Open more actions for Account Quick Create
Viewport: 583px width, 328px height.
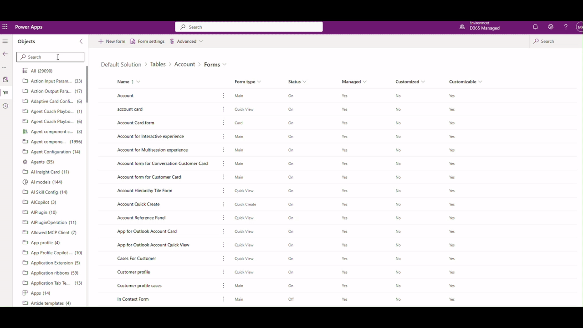point(223,204)
